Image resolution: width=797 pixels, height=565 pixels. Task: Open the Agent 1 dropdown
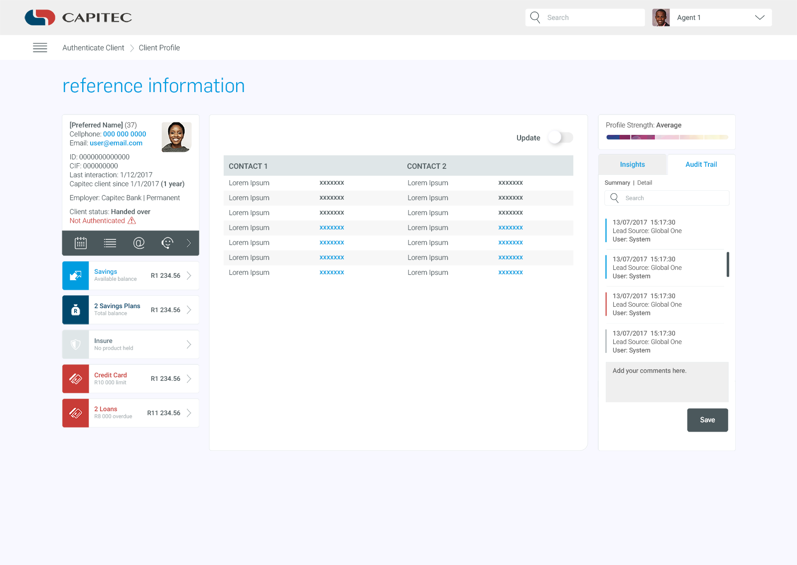click(760, 17)
